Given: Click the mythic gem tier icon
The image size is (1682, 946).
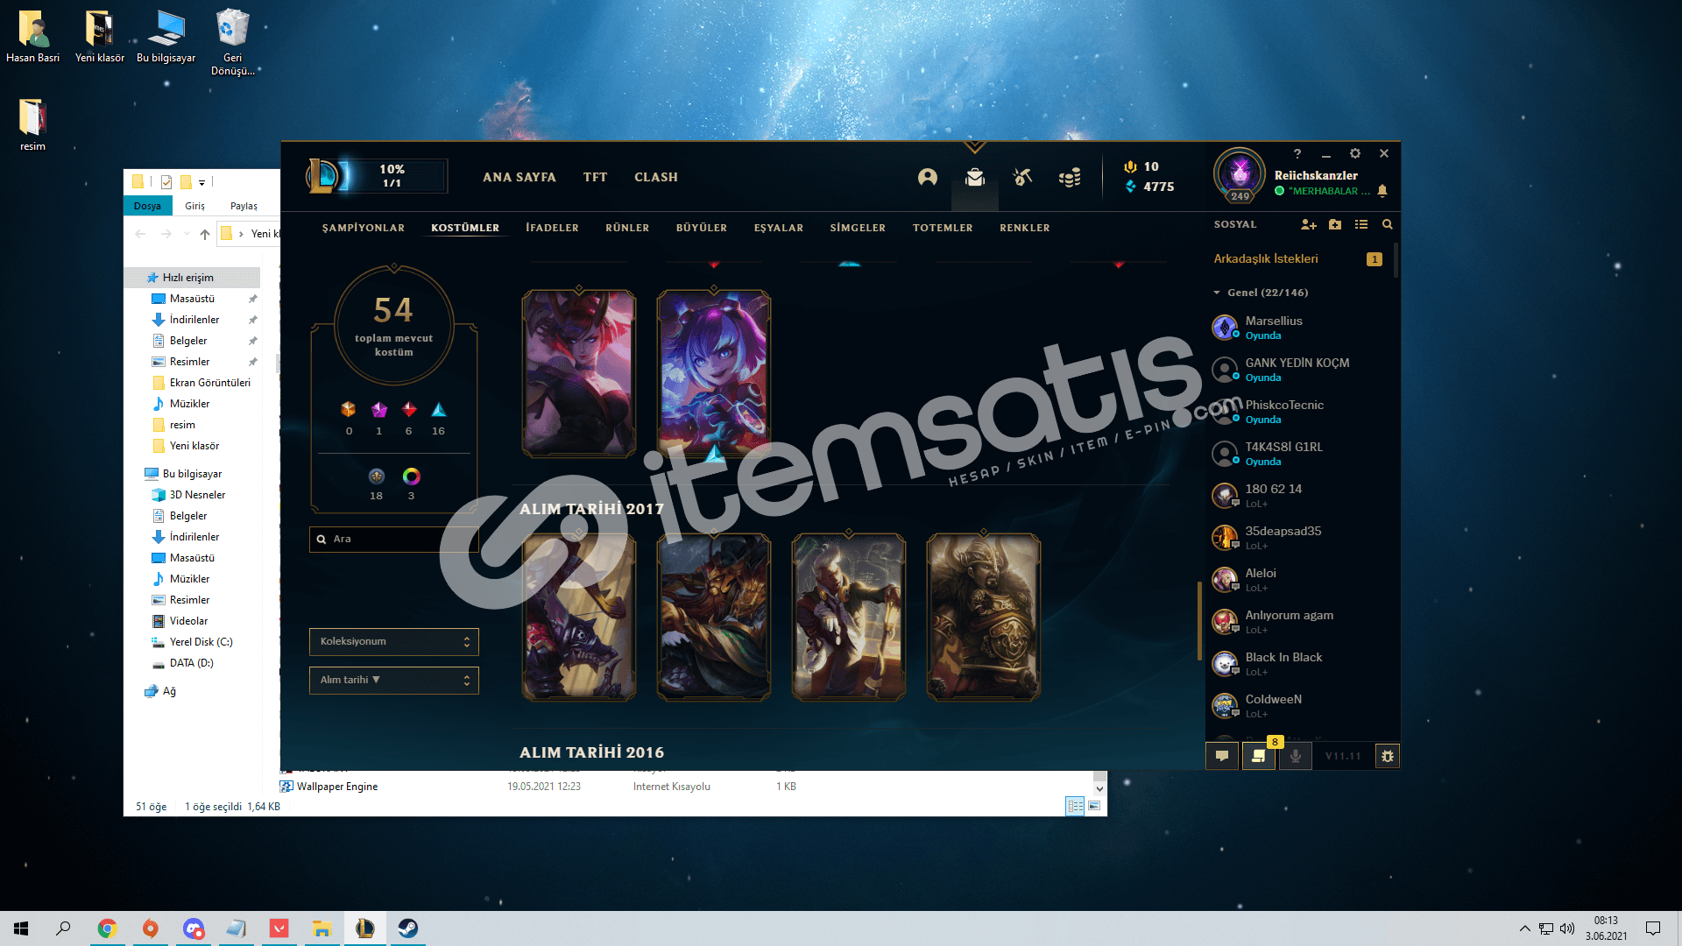Looking at the screenshot, I should tap(379, 410).
